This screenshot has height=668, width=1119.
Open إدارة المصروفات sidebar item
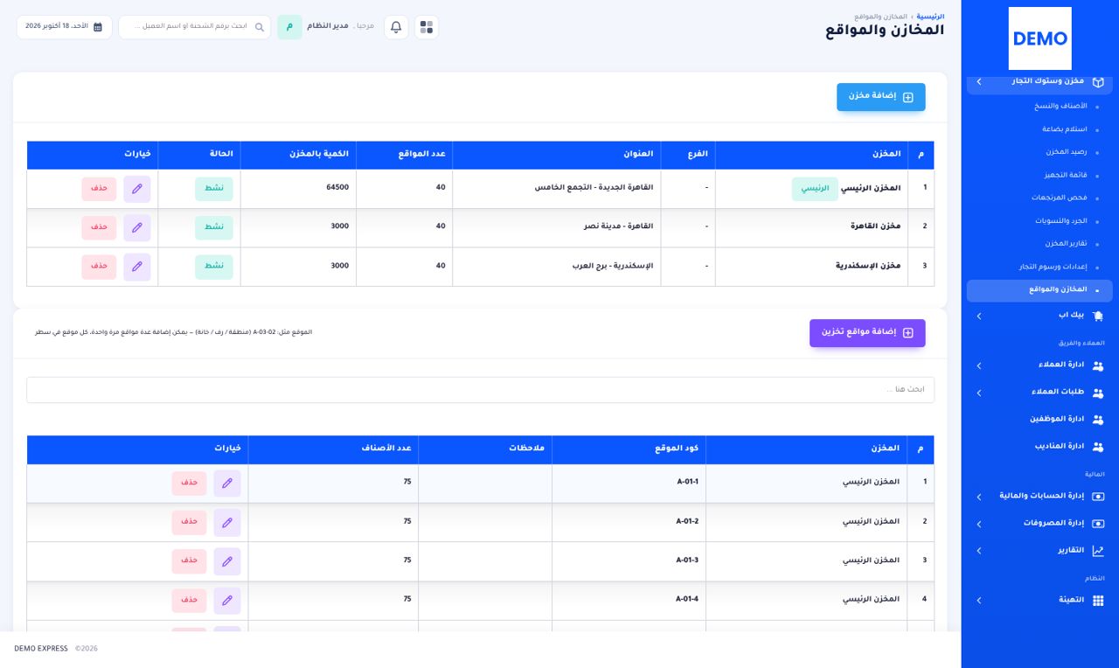(1039, 524)
